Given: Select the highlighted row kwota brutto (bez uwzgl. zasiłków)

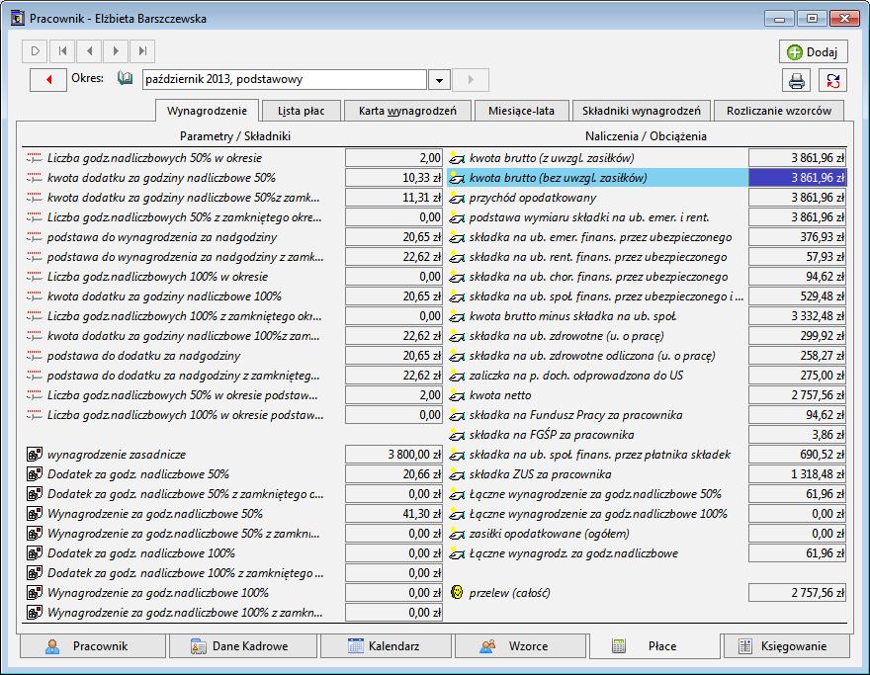Looking at the screenshot, I should 647,178.
